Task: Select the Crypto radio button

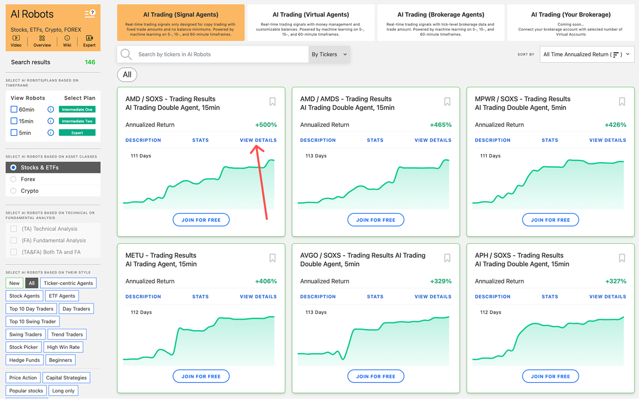Action: [x=13, y=190]
